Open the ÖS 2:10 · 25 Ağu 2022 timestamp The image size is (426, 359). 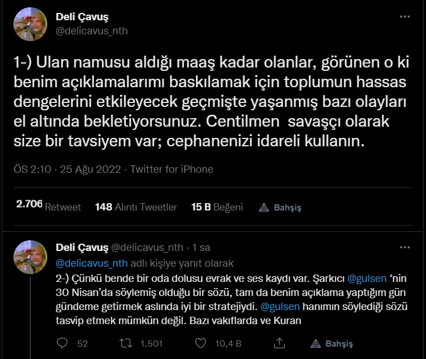pyautogui.click(x=67, y=169)
